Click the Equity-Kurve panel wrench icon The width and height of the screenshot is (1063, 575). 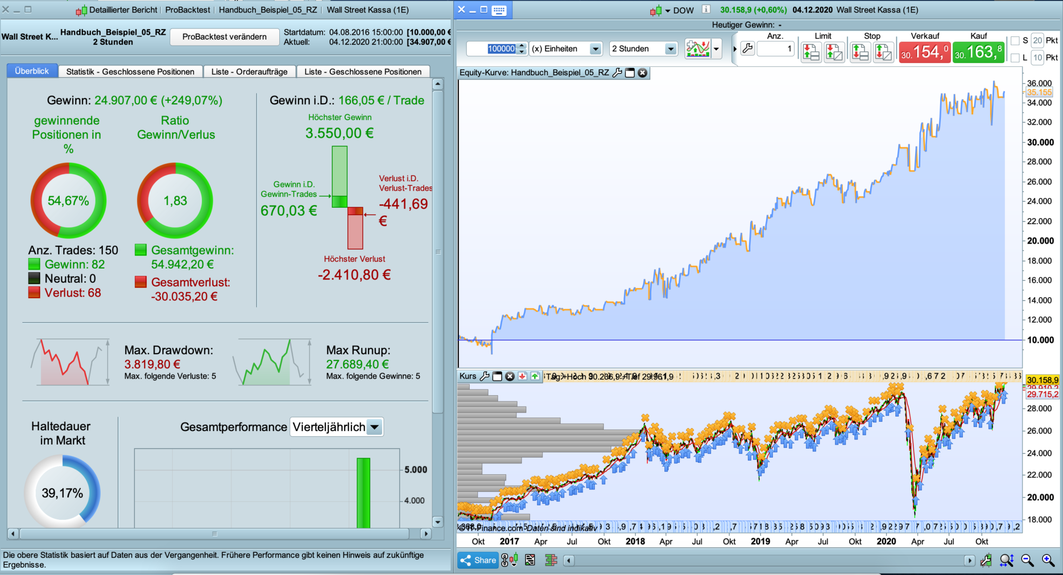coord(617,73)
